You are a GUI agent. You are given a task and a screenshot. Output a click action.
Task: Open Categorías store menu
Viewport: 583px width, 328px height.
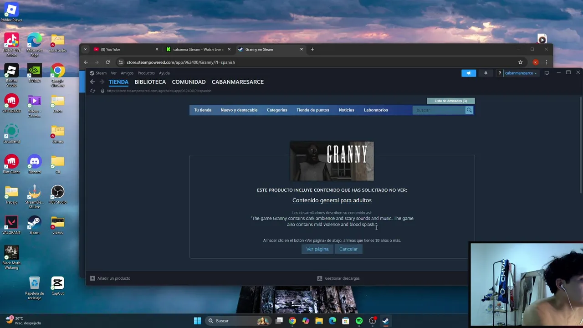pos(277,110)
